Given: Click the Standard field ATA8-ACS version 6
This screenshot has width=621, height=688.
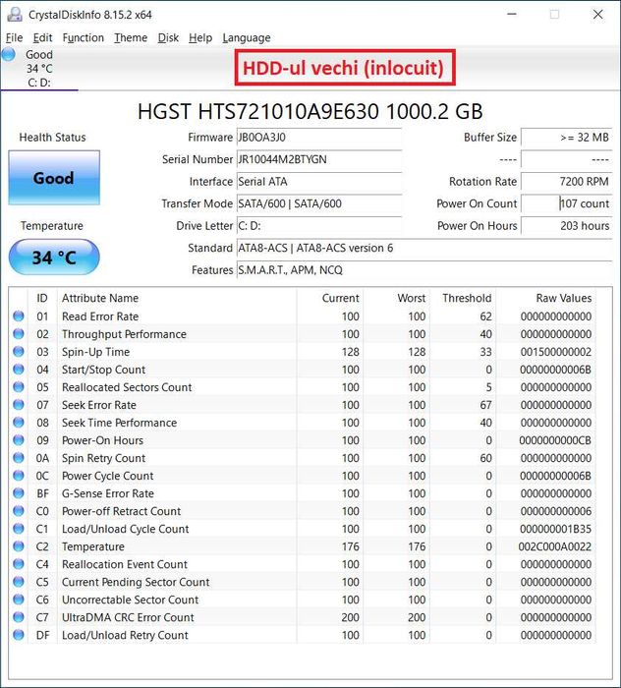Looking at the screenshot, I should (x=424, y=248).
